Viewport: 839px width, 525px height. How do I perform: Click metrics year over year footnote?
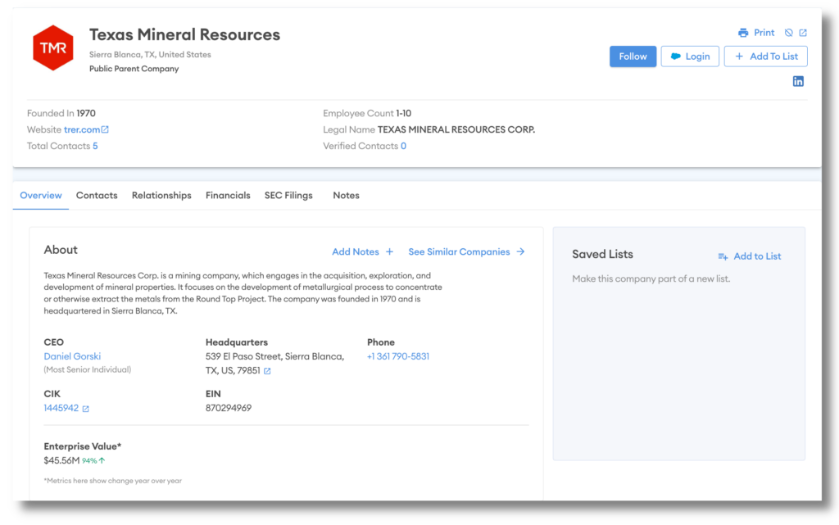click(113, 481)
